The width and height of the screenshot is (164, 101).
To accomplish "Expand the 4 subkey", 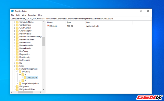I will click(20, 81).
